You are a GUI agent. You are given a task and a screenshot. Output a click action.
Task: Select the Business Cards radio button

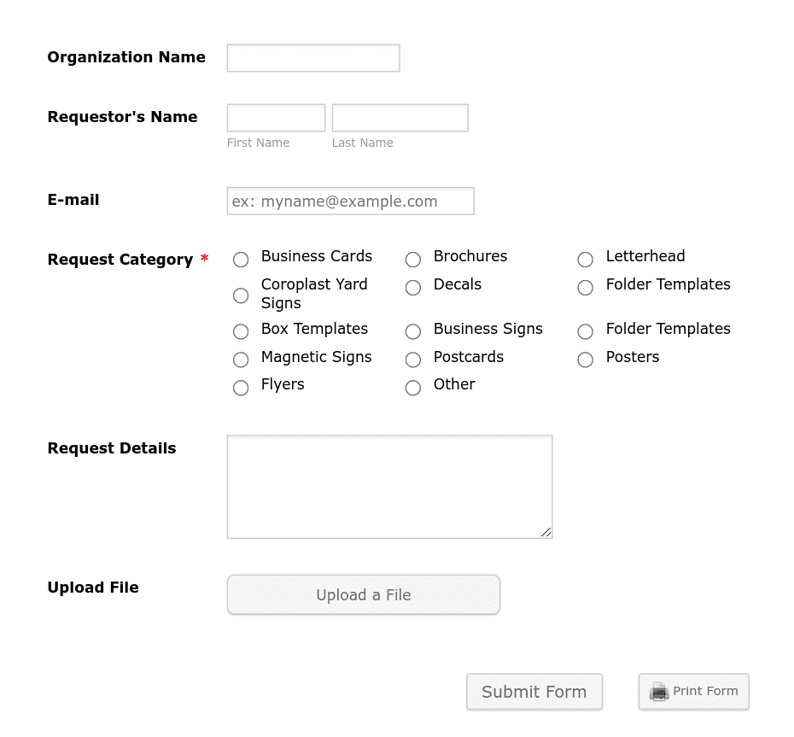coord(241,260)
